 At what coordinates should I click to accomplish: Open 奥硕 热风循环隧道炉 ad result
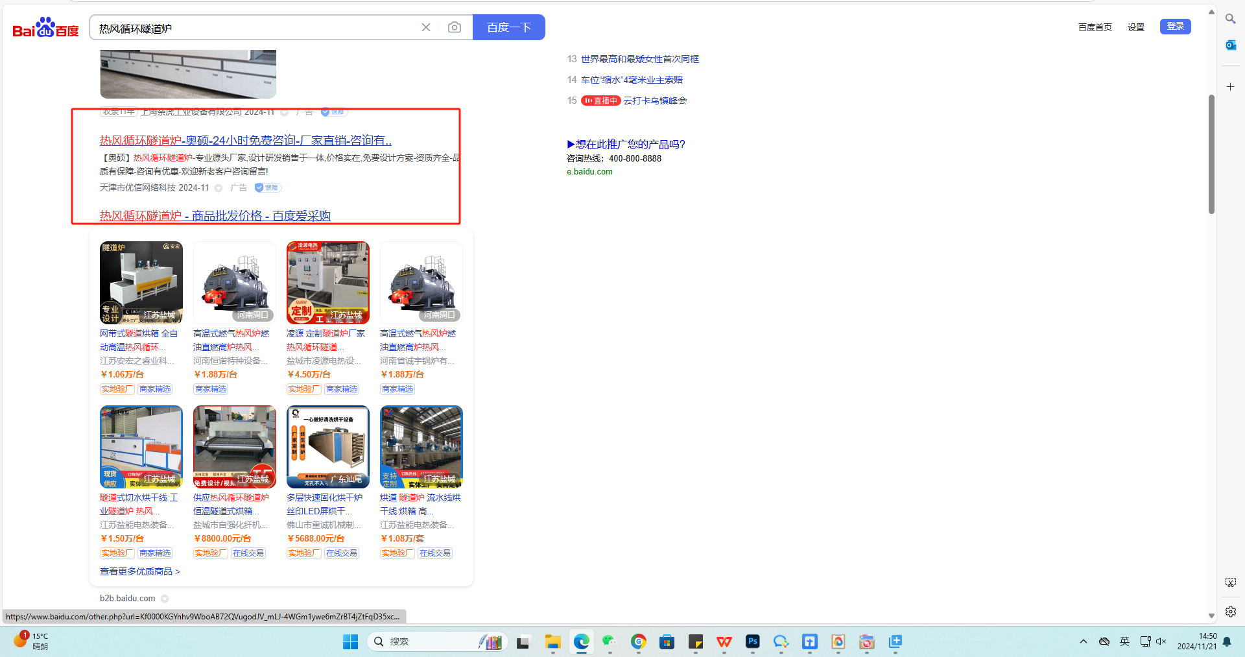[246, 141]
